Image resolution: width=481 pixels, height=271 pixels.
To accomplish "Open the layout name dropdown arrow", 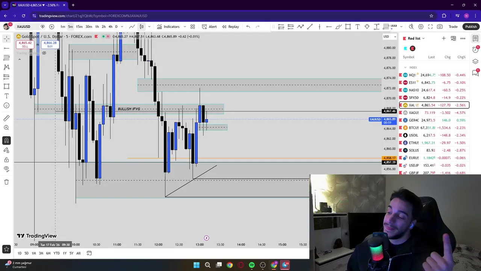I will point(401,27).
